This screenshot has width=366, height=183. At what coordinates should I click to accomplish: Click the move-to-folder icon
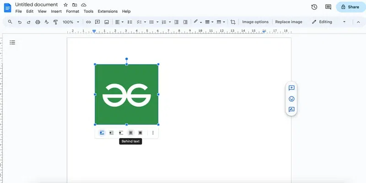75,5
